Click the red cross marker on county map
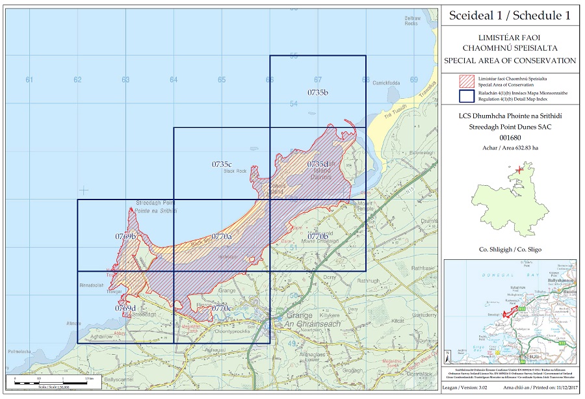585x399 pixels. tap(519, 170)
